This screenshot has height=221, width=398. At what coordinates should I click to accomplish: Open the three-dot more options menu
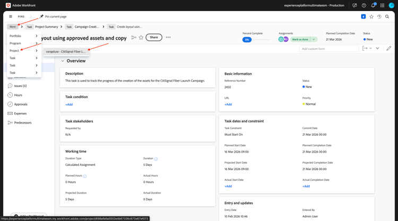pos(168,38)
